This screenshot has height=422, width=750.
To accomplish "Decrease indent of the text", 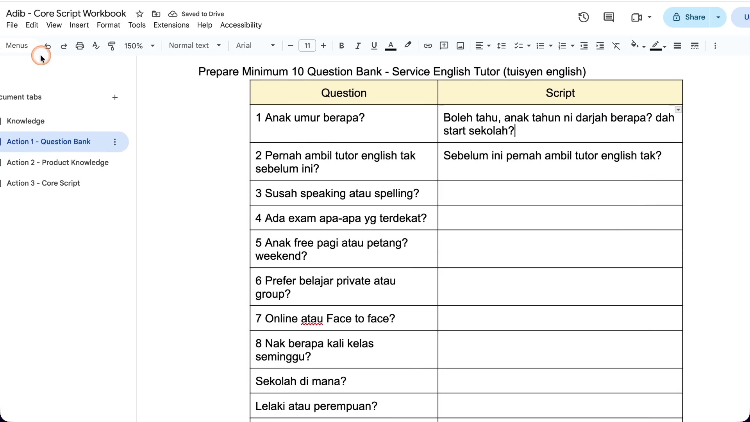I will pos(584,46).
